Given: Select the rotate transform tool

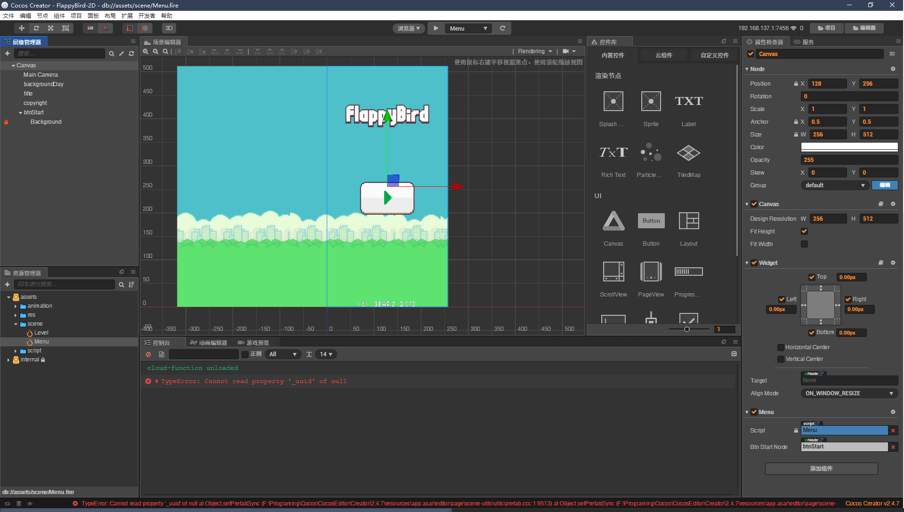Looking at the screenshot, I should [36, 28].
